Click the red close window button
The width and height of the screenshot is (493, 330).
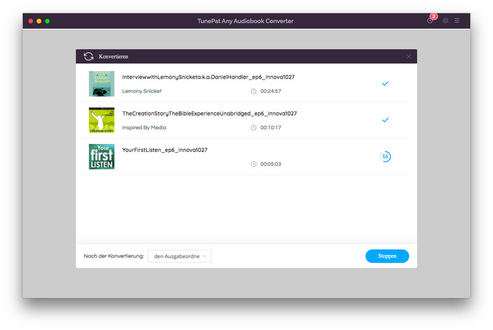30,21
